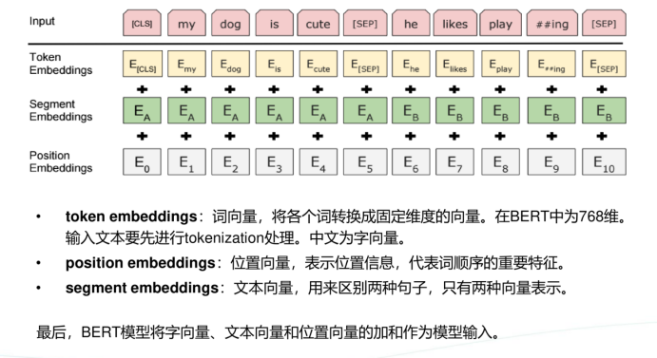Click the 'Segment Embeddings' row label
This screenshot has width=657, height=358.
point(61,110)
